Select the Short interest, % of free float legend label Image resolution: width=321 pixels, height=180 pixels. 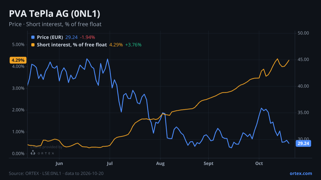coord(72,45)
